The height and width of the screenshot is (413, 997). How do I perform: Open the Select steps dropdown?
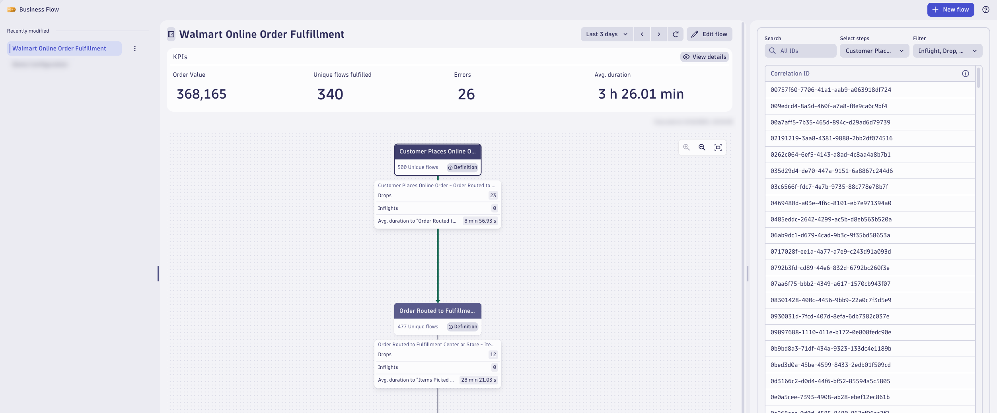coord(874,51)
